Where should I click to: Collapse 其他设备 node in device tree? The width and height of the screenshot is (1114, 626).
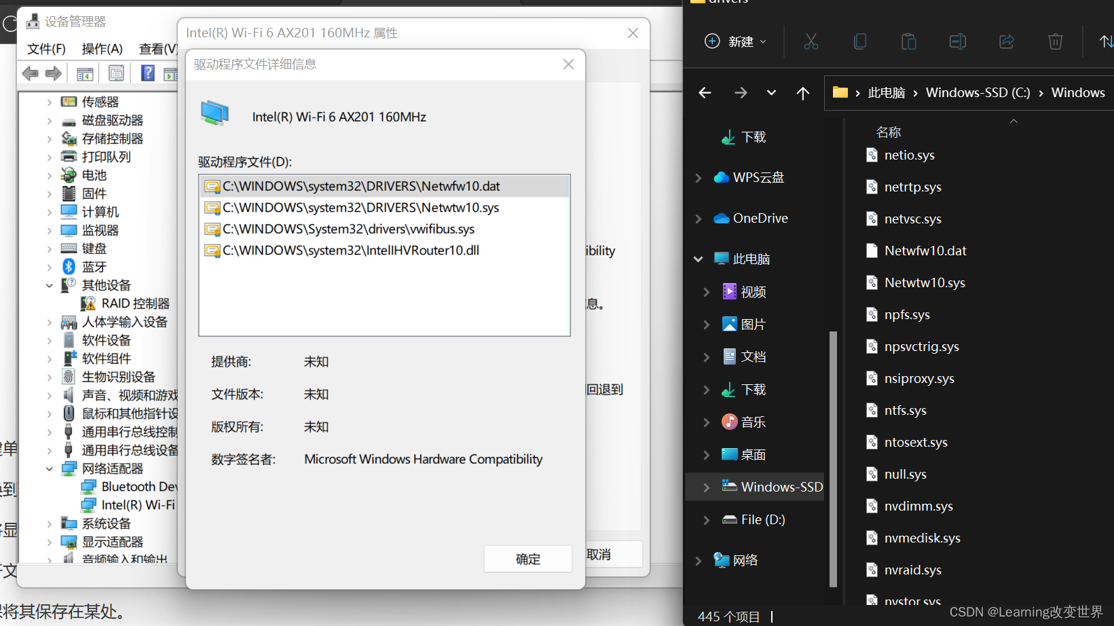(x=49, y=285)
